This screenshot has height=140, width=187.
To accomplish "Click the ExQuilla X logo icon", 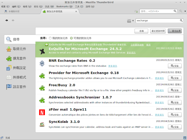I will tap(42, 51).
